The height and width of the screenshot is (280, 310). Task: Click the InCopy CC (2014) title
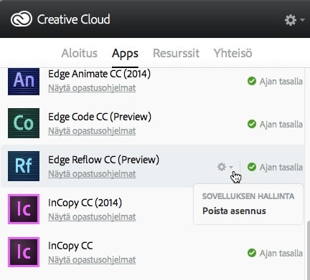85,203
